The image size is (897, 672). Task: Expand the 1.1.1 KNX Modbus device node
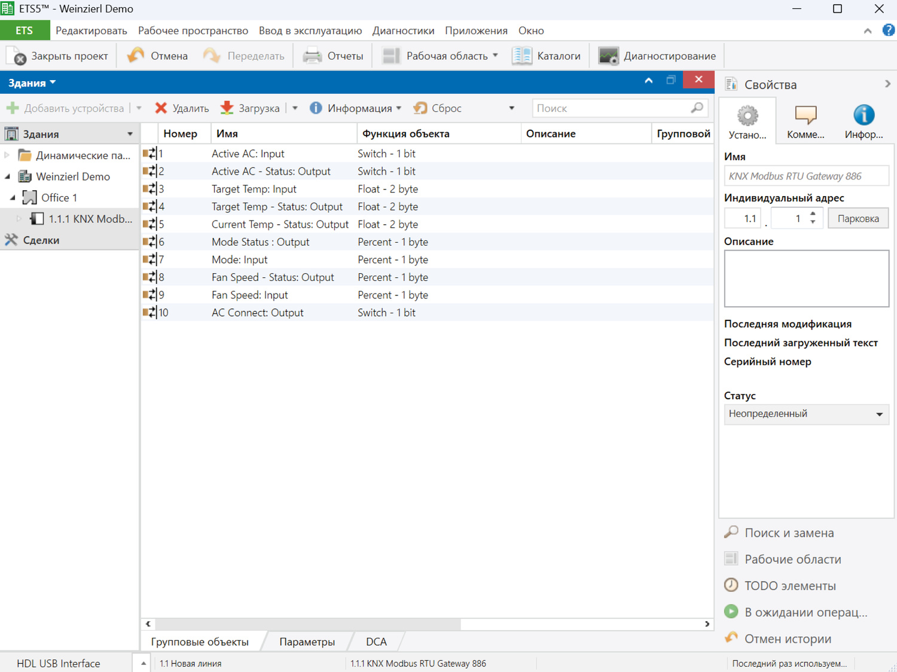[19, 219]
